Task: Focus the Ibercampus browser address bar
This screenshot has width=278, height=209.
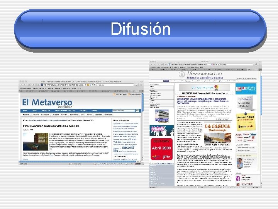Action: 192,65
